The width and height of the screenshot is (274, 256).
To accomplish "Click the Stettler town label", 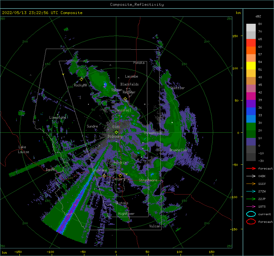I will [x=177, y=88].
